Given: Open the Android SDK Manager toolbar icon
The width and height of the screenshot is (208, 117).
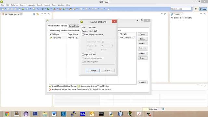Looking at the screenshot, I should 19,9.
